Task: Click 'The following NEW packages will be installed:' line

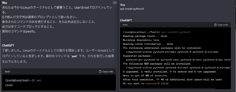Action: pyautogui.click(x=157, y=64)
